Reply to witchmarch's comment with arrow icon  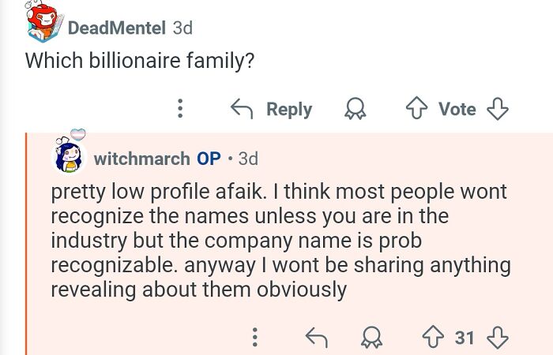point(316,338)
